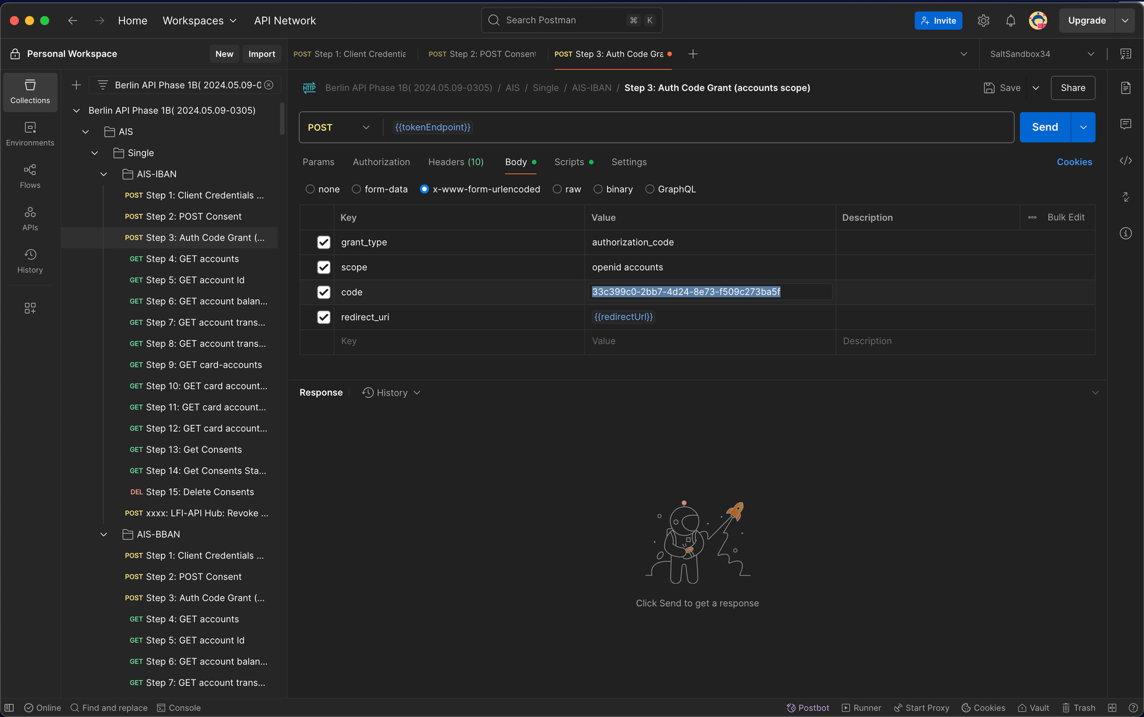Viewport: 1144px width, 717px height.
Task: Send the request
Action: tap(1045, 128)
